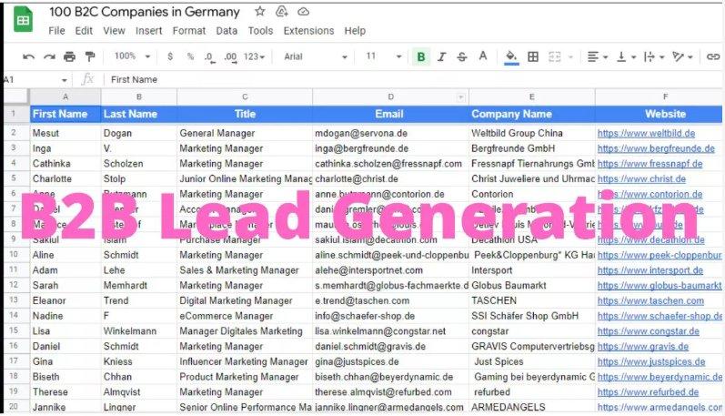Open the merge cells dropdown arrow

pyautogui.click(x=570, y=57)
